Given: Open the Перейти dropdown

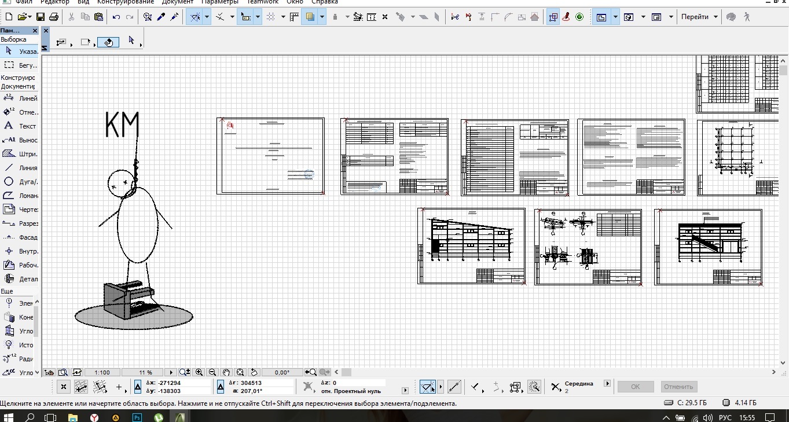Looking at the screenshot, I should click(x=699, y=17).
